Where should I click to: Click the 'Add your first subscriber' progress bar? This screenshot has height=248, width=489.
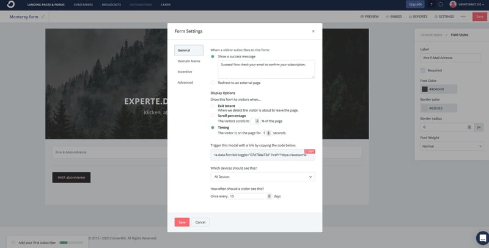tap(72, 243)
